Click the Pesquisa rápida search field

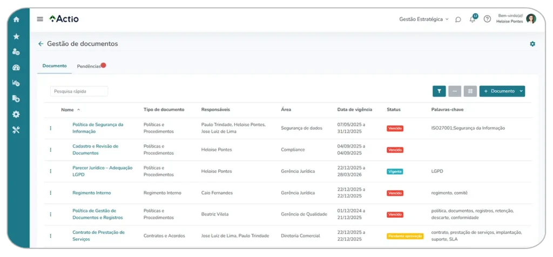[x=79, y=92]
